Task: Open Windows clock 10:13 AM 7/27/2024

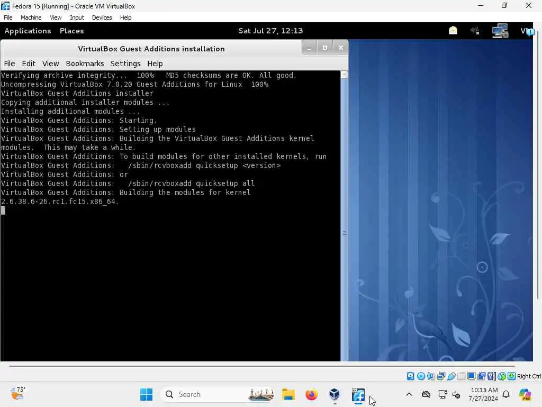Action: 483,394
